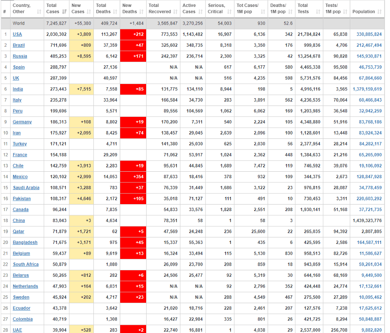The width and height of the screenshot is (390, 333).
Task: Open India population link 1,379,159,619
Action: click(x=367, y=89)
